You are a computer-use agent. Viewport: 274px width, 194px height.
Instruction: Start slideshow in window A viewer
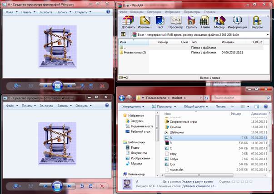pos(57,86)
